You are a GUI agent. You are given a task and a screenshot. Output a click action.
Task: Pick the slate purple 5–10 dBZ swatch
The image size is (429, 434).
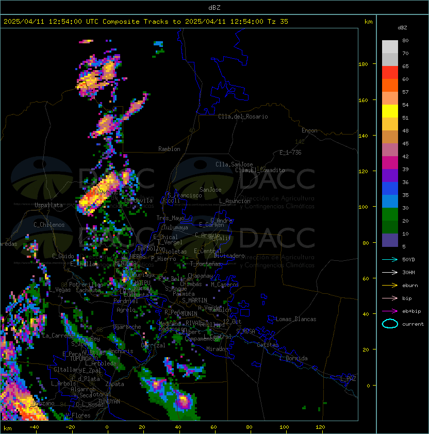[x=390, y=240]
